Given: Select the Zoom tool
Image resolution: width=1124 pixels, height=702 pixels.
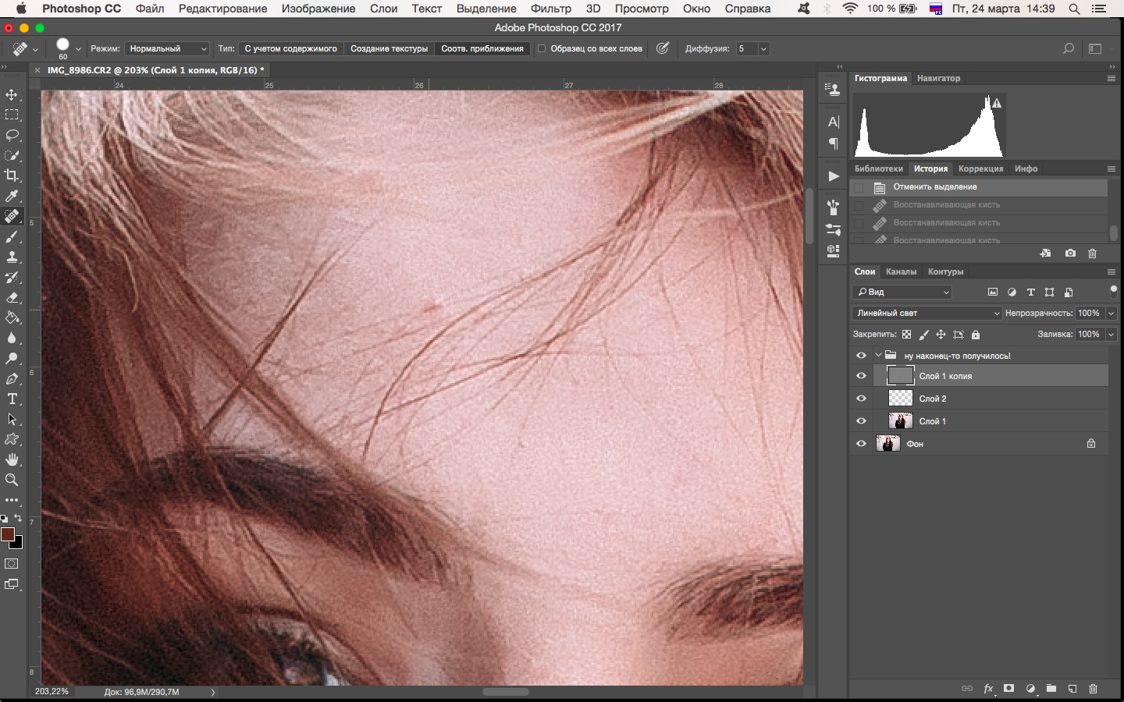Looking at the screenshot, I should pyautogui.click(x=12, y=480).
